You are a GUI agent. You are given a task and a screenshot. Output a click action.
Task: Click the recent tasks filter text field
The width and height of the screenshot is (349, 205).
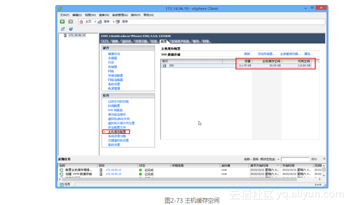tap(295, 159)
